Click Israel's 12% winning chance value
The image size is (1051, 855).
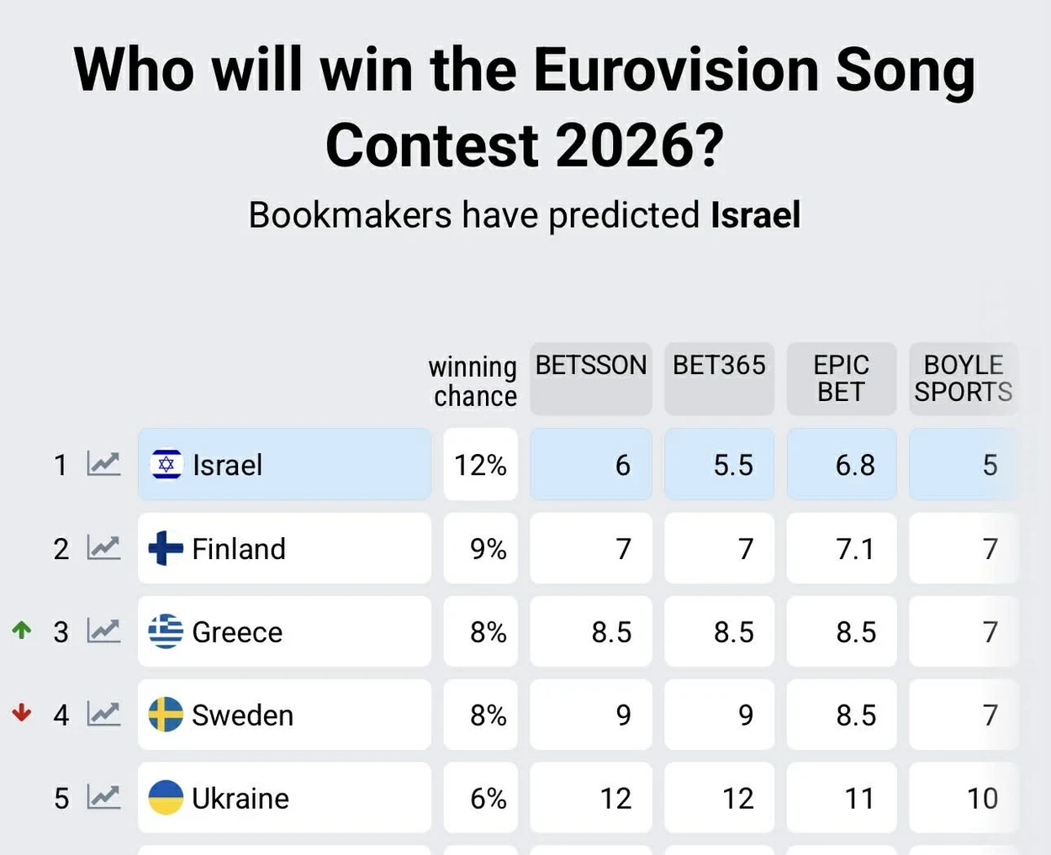(x=480, y=464)
